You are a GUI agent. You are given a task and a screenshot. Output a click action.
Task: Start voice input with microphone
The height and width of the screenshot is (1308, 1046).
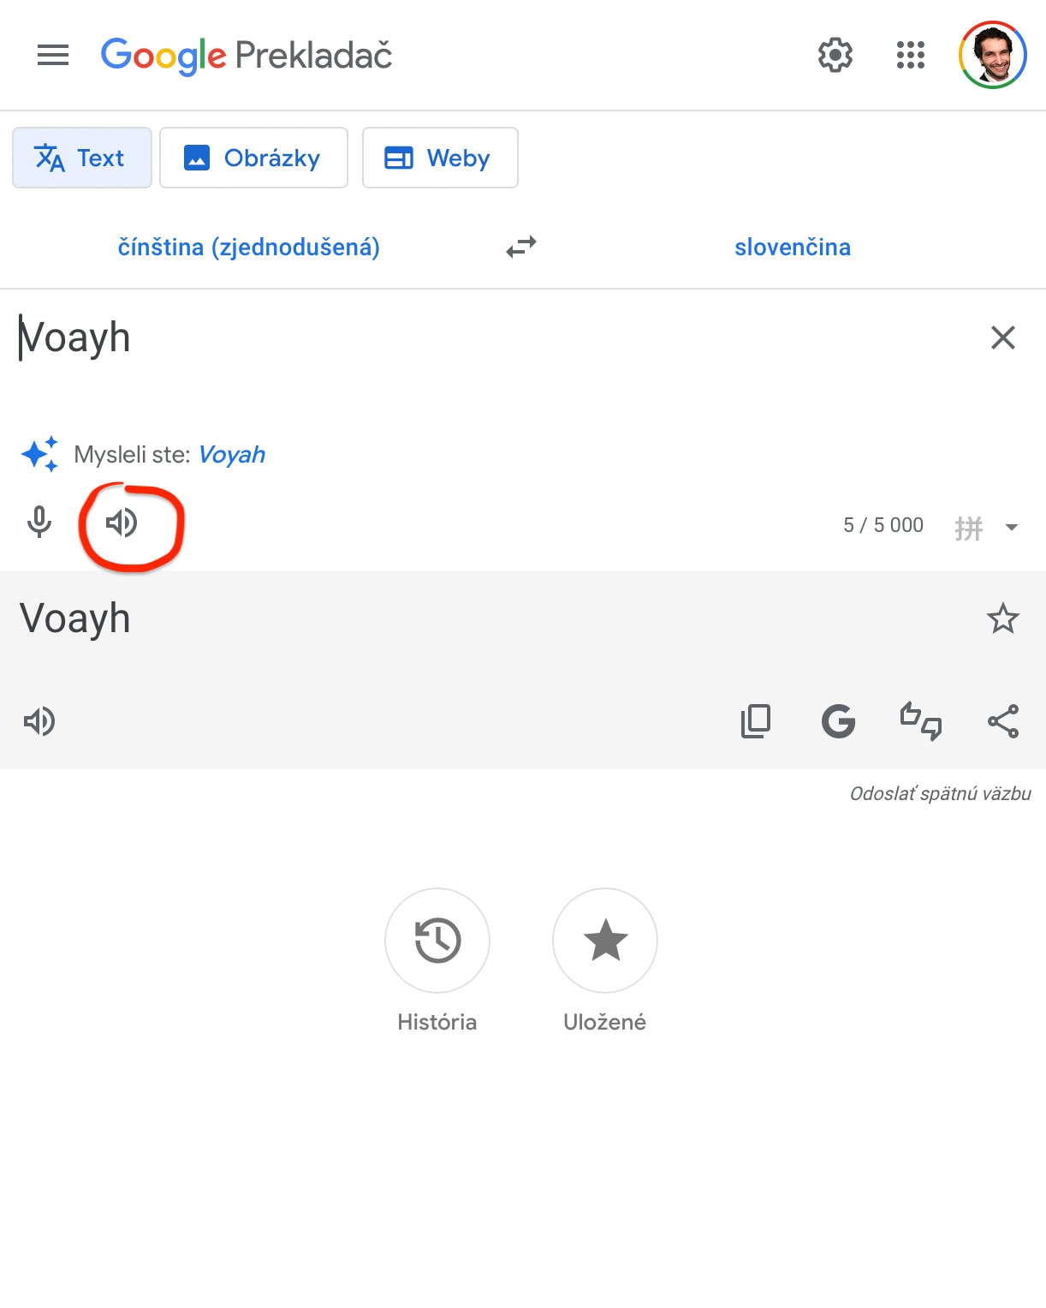click(39, 522)
